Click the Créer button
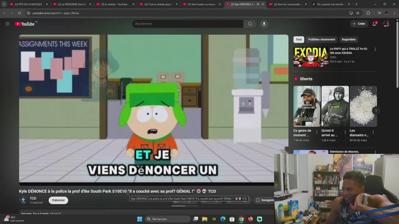 tap(358, 24)
